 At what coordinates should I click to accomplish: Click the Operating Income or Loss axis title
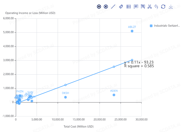(30, 13)
